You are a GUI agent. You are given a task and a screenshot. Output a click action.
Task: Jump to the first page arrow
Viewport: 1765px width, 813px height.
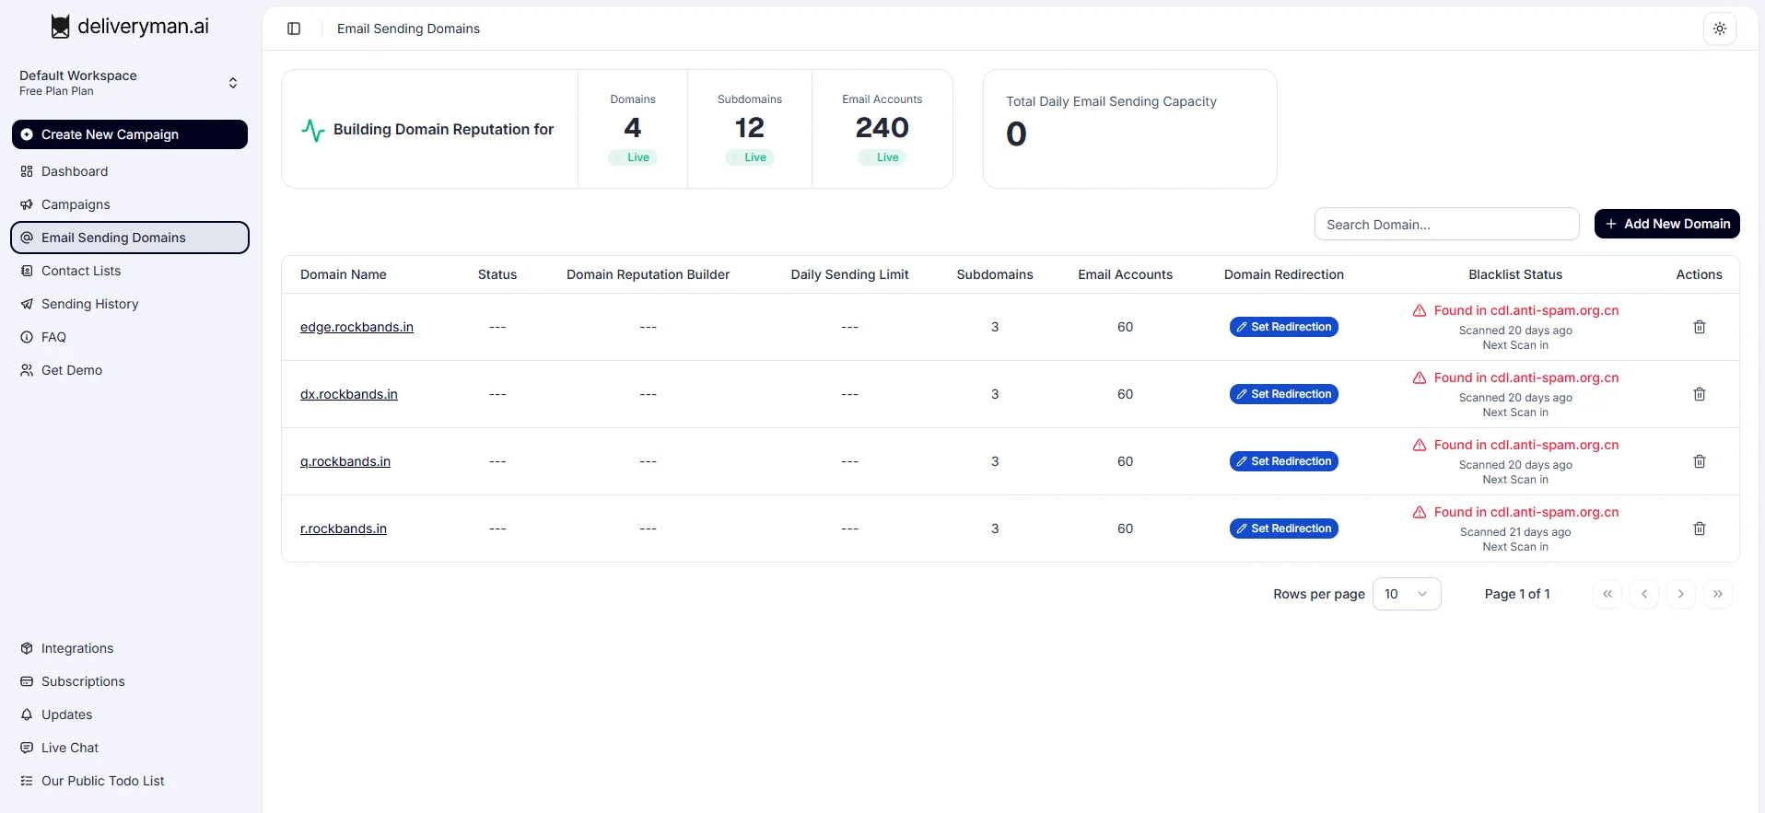click(1607, 594)
